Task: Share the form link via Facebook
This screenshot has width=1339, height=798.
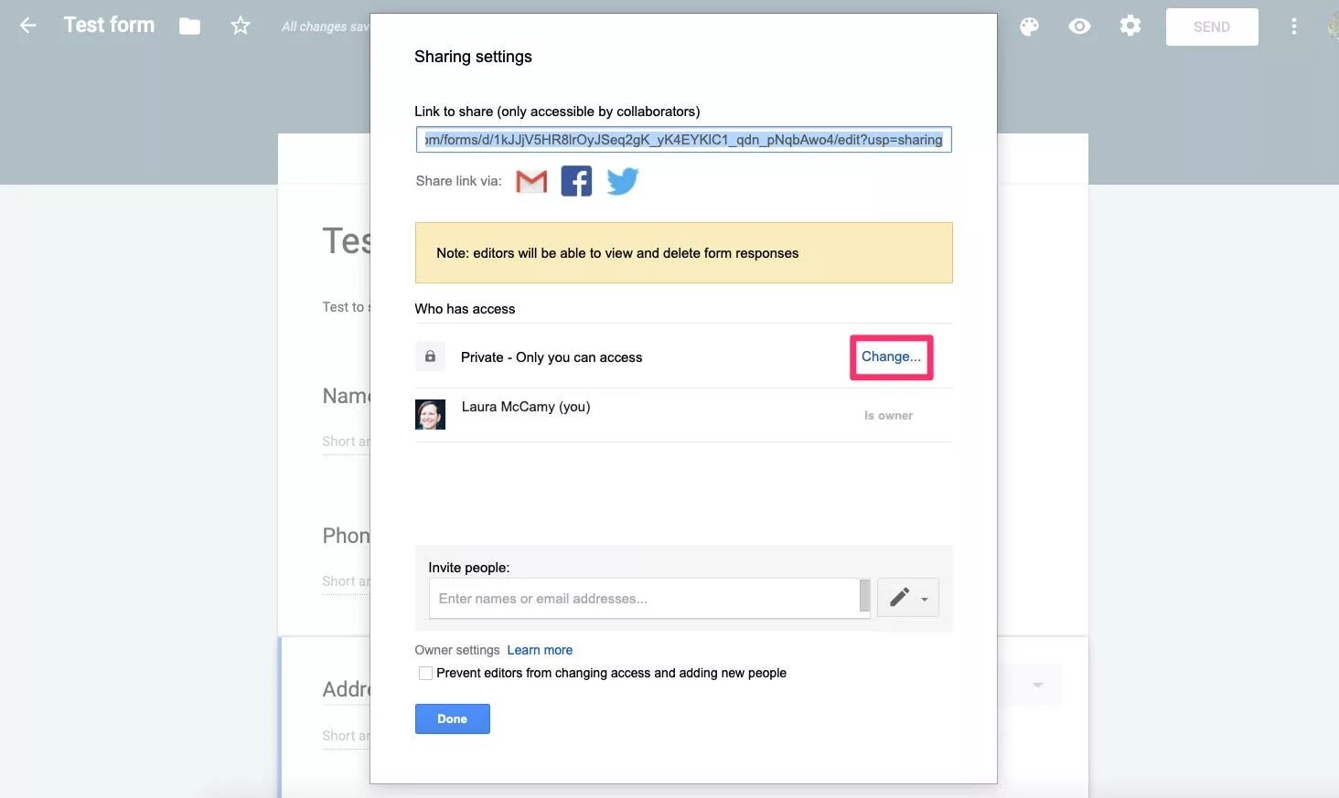Action: click(576, 181)
